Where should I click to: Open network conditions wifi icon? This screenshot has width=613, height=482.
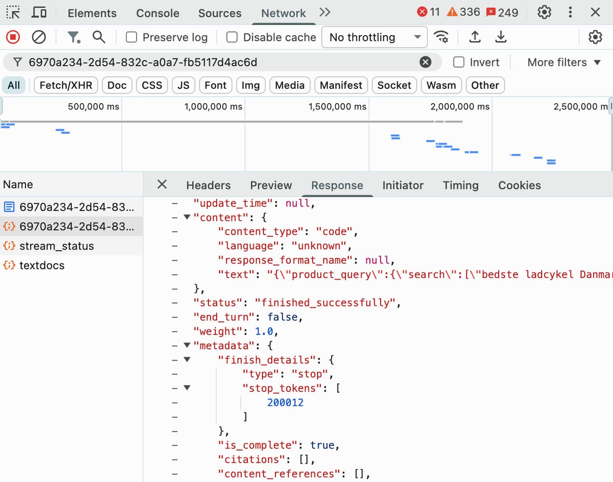pyautogui.click(x=441, y=37)
